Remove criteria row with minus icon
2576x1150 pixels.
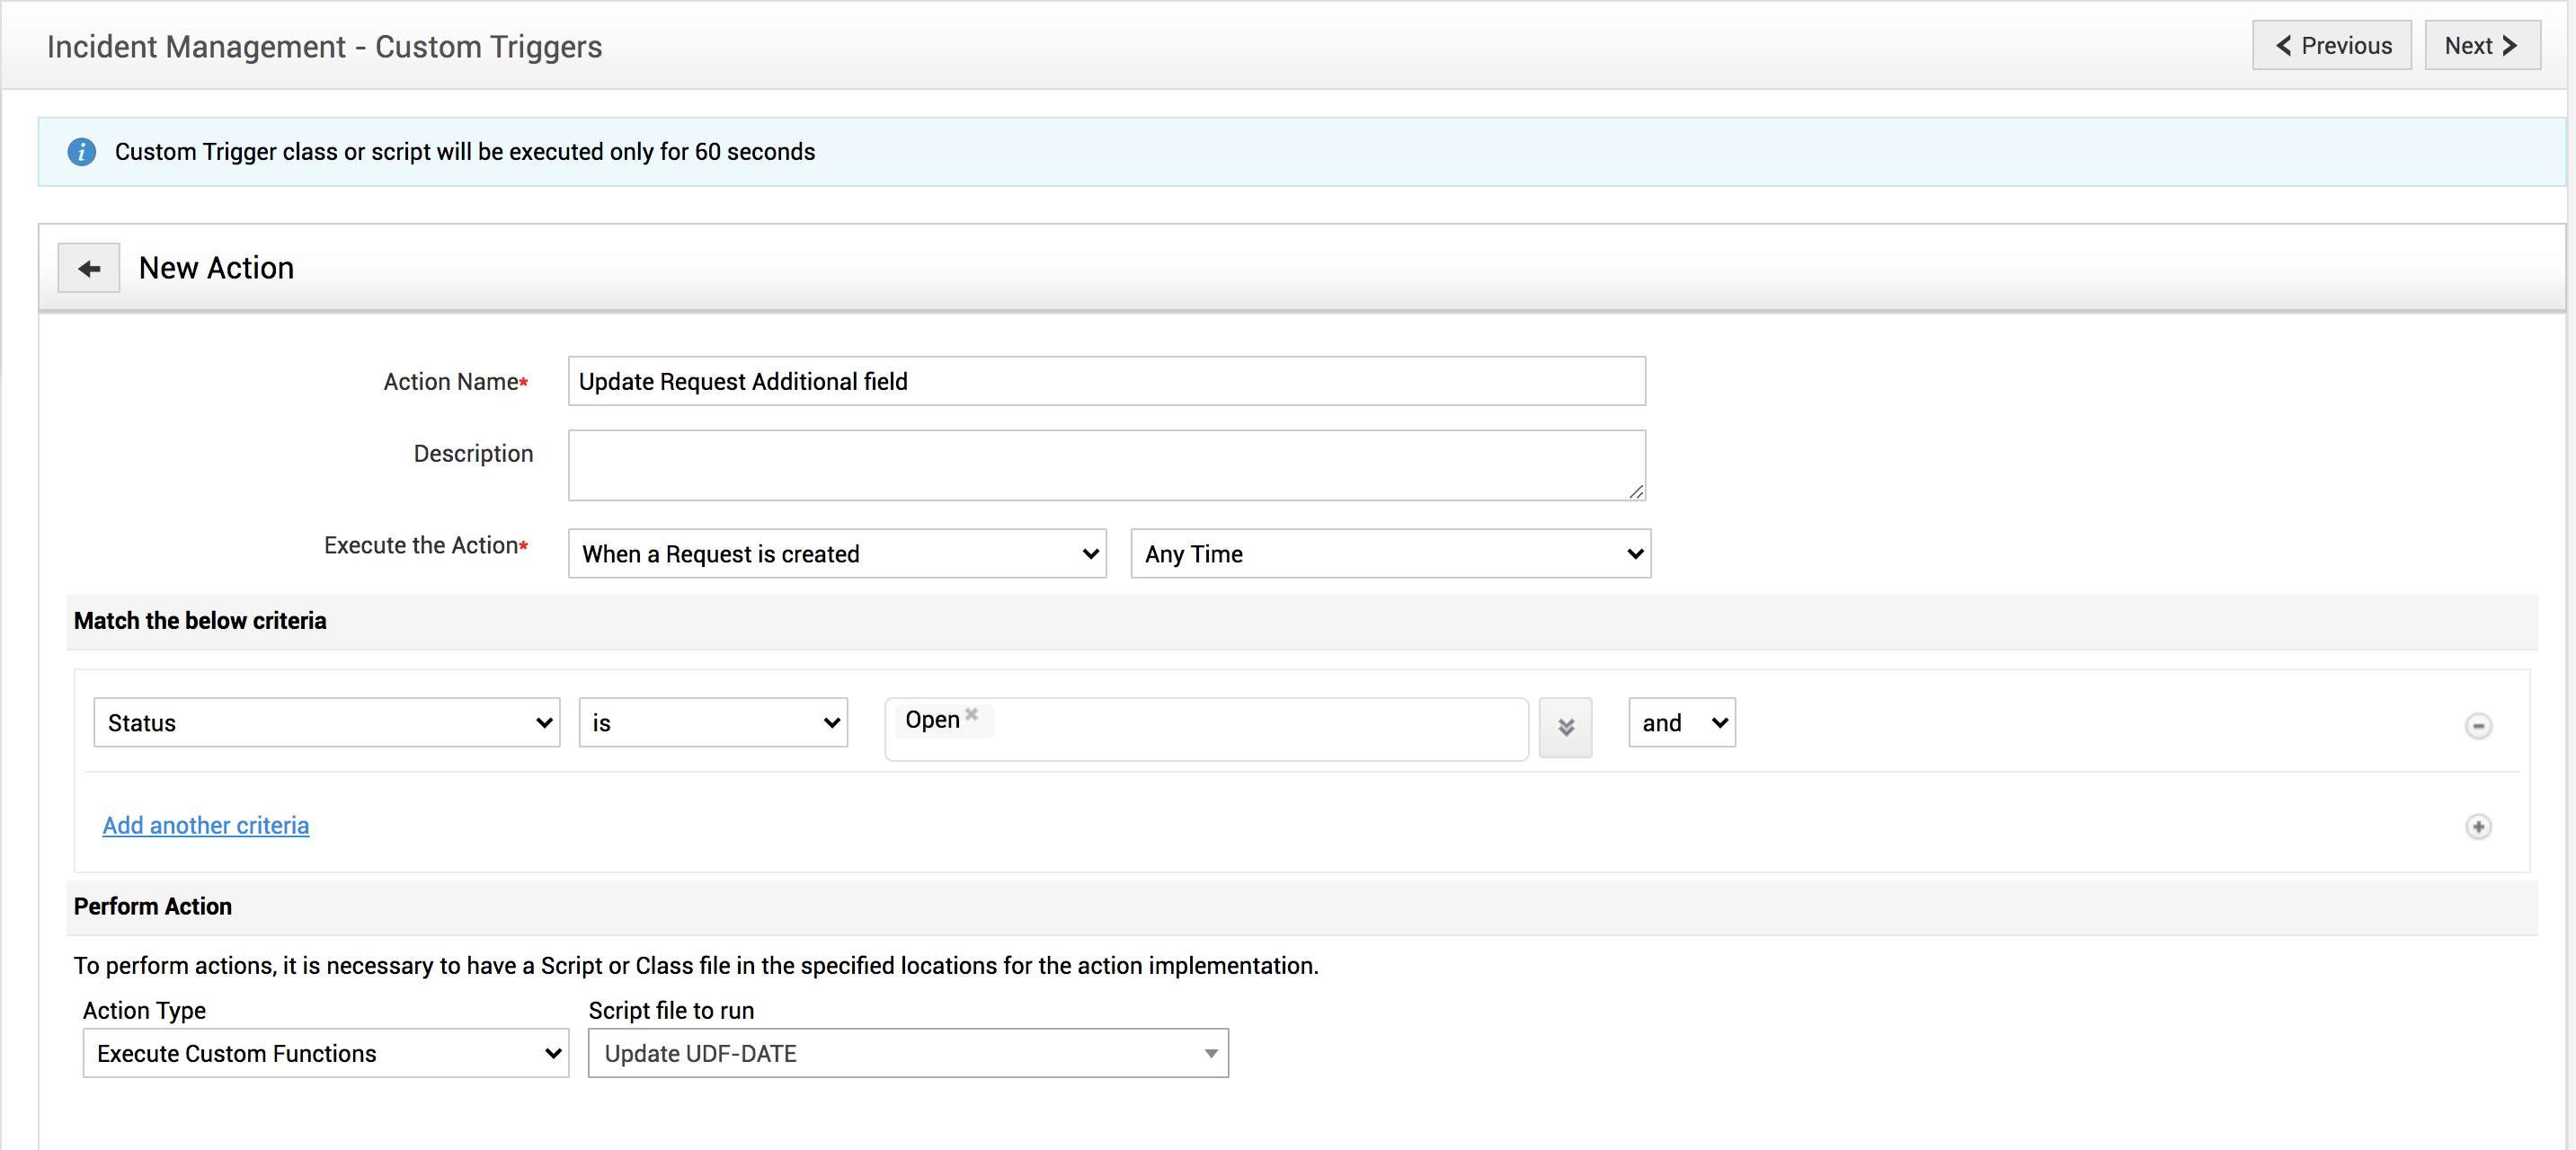coord(2477,726)
